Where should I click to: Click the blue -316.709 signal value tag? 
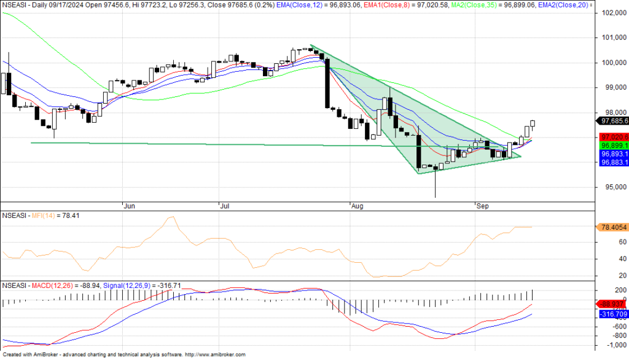(612, 314)
